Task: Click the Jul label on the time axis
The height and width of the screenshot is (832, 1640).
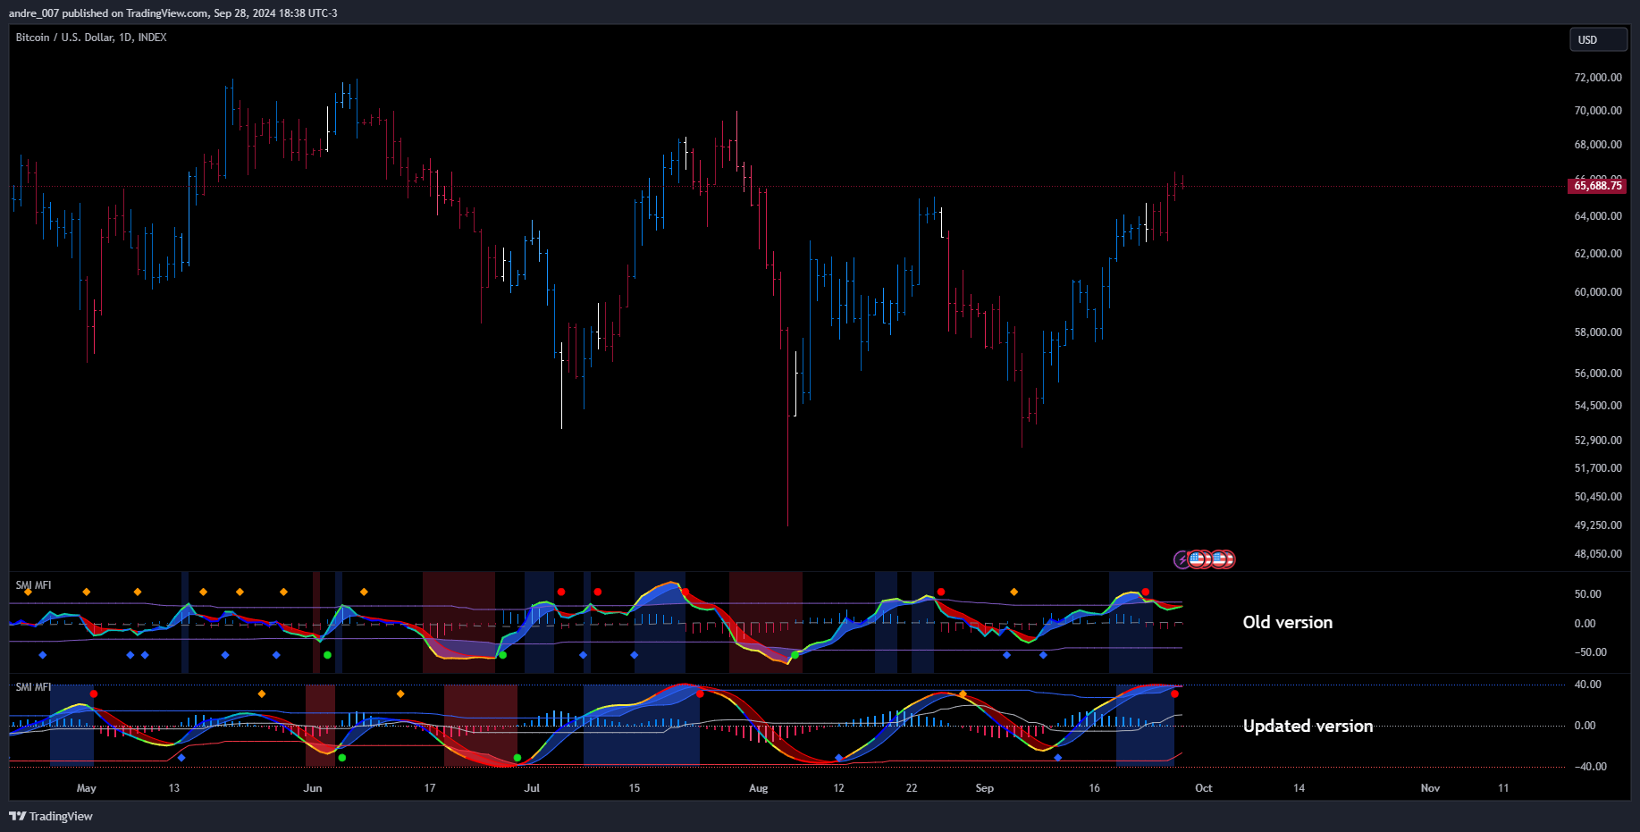Action: point(532,788)
